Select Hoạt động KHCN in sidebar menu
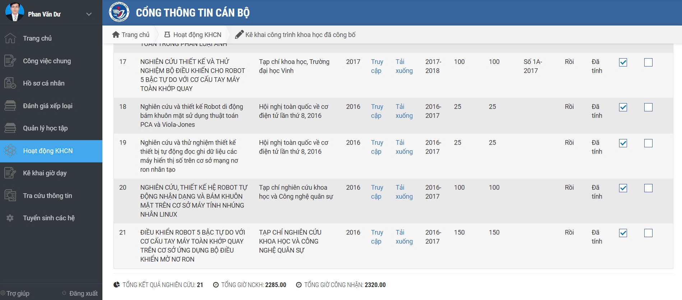Viewport: 682px width, 300px height. [x=51, y=151]
